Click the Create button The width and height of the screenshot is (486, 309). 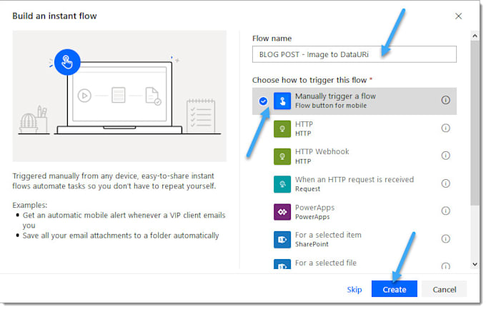[x=395, y=289]
